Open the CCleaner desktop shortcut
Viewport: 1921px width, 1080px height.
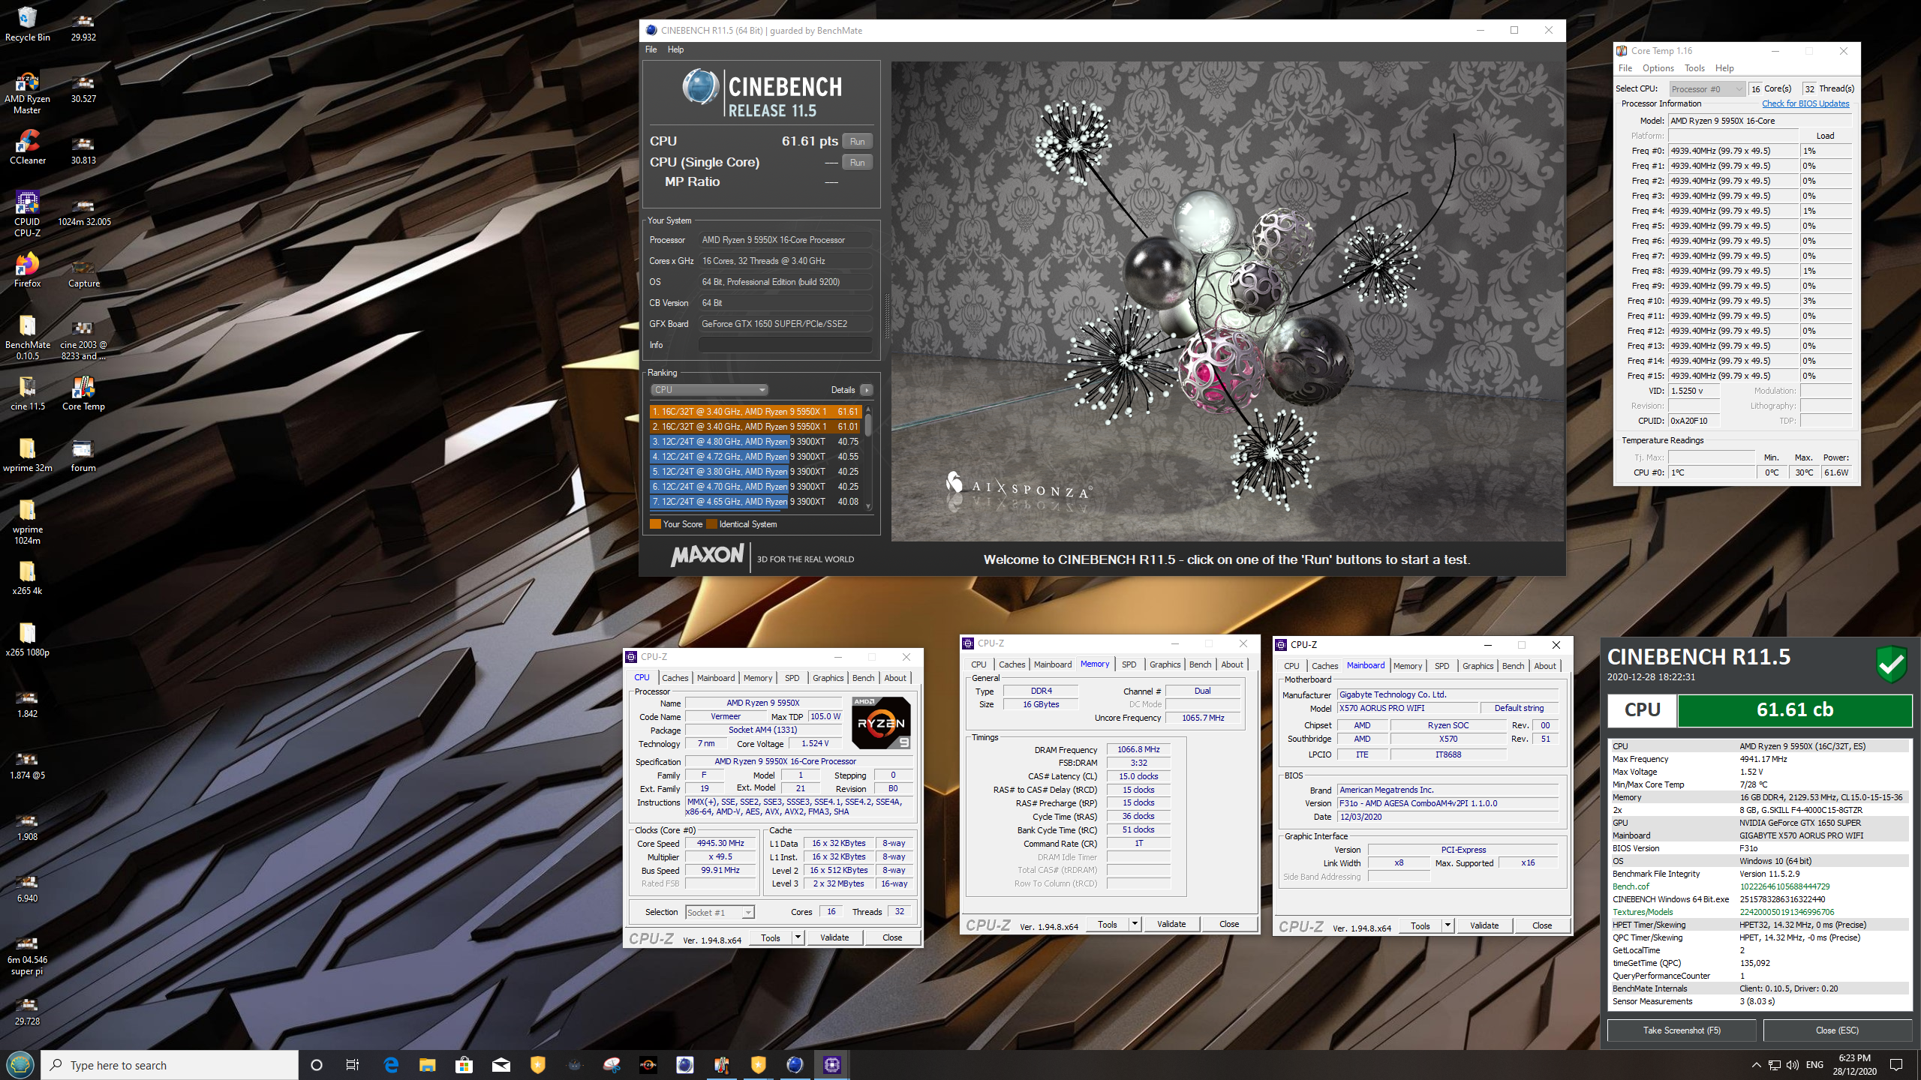point(27,147)
